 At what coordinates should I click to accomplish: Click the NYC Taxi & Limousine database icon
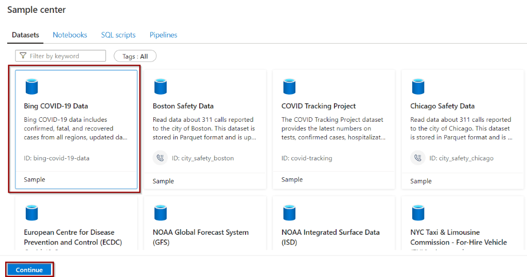click(x=418, y=213)
